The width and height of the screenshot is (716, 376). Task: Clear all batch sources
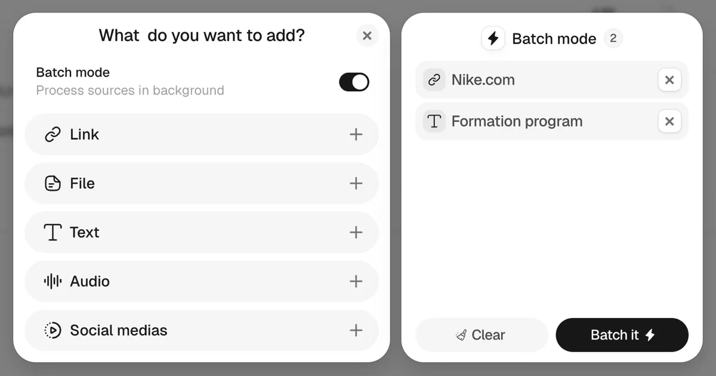coord(481,335)
